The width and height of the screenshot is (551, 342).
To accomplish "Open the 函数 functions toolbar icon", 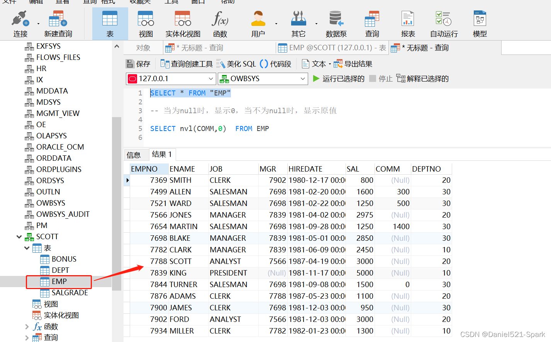I will pos(220,24).
